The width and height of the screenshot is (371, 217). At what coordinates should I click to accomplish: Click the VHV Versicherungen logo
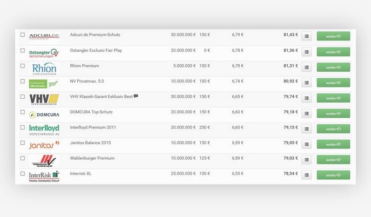(x=44, y=99)
